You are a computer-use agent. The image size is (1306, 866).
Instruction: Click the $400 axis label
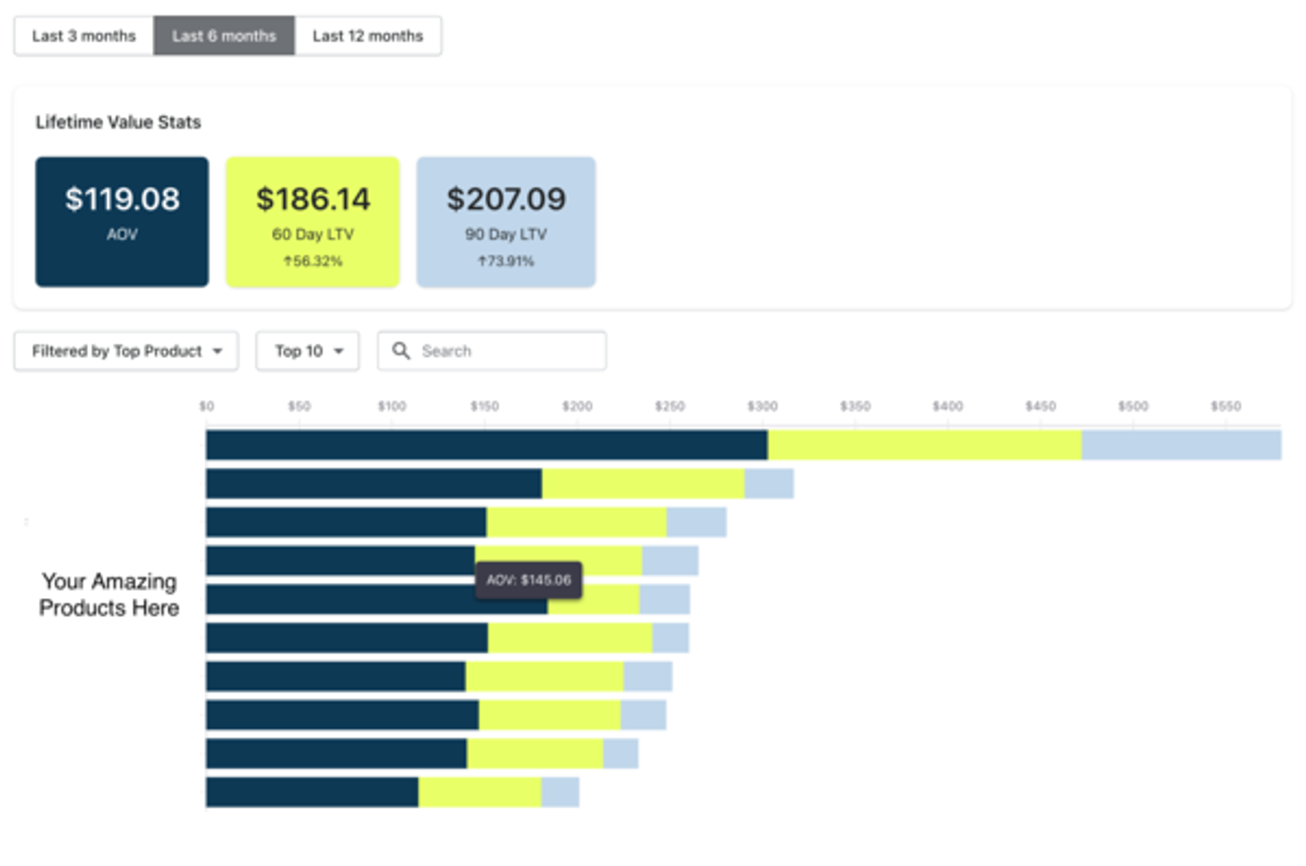(947, 406)
